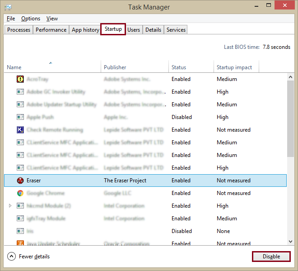
Task: Switch to the Details tab
Action: tap(153, 30)
